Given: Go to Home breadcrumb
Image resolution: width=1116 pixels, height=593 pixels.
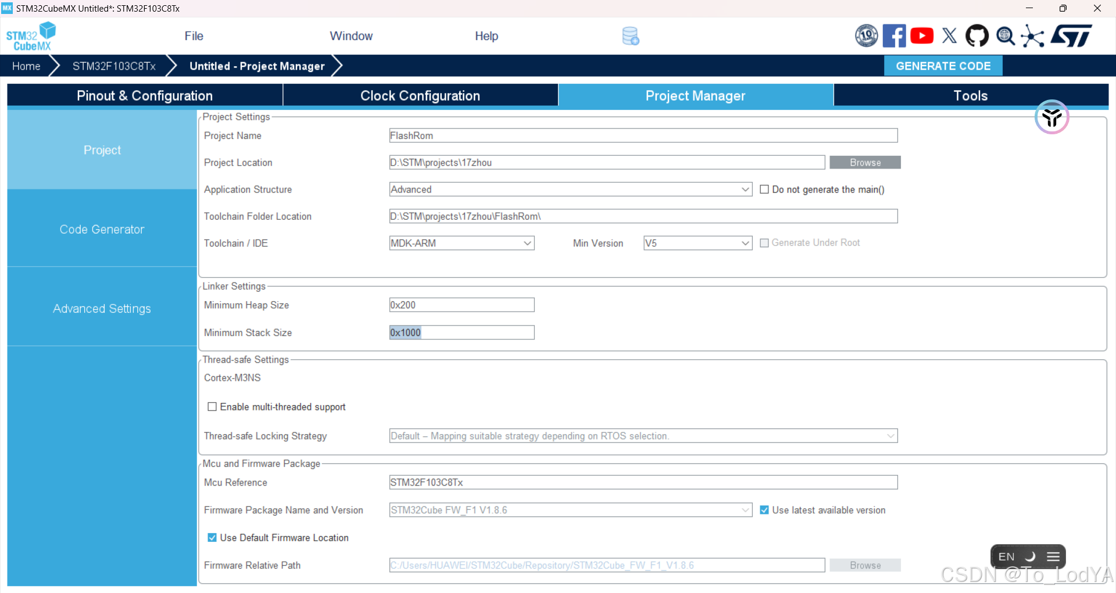Looking at the screenshot, I should tap(26, 66).
